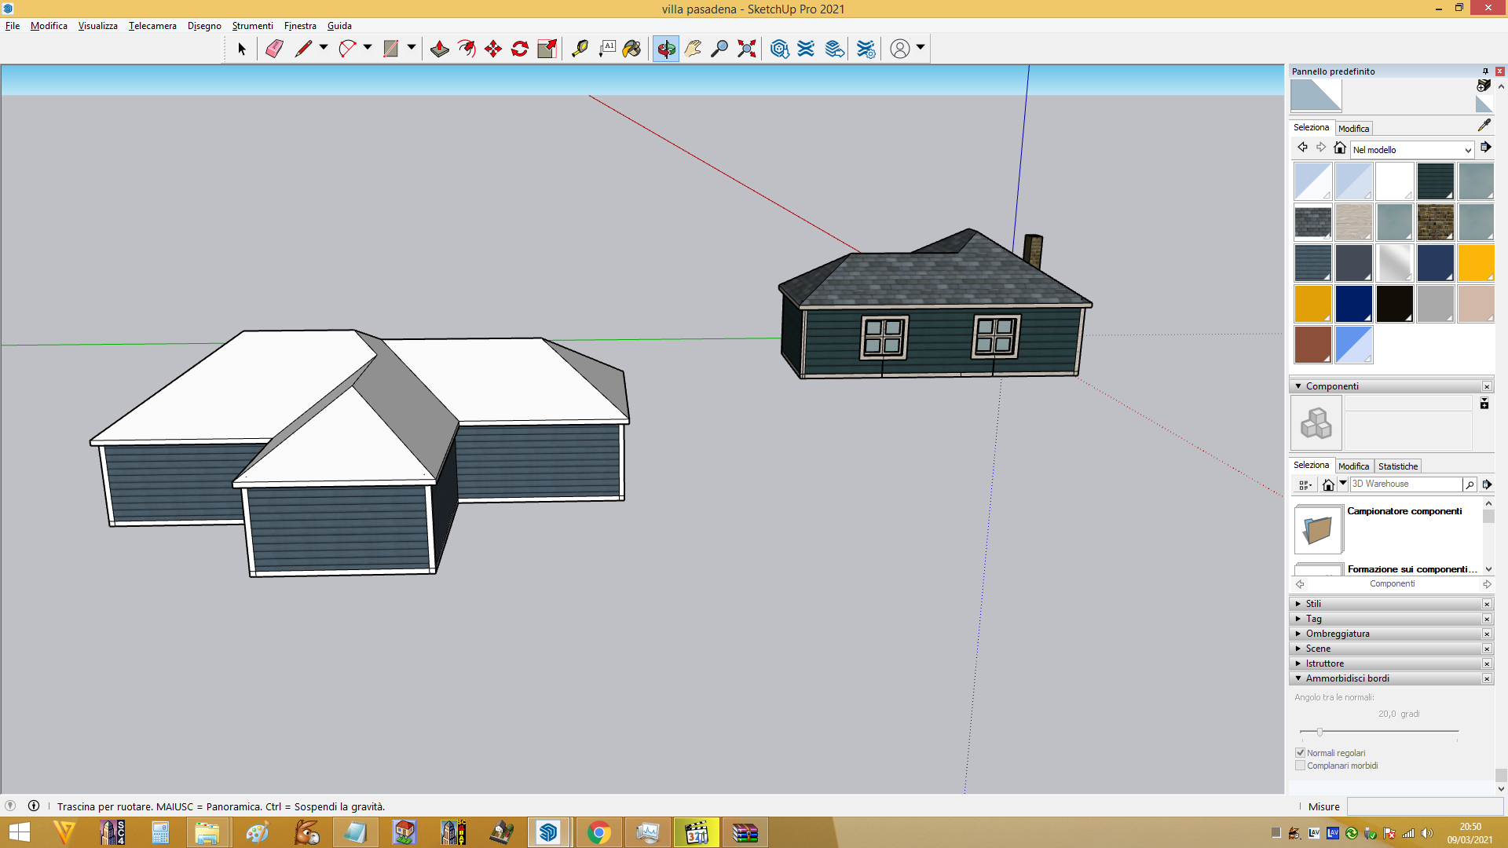Viewport: 1508px width, 848px height.
Task: Select the brown terracotta material swatch
Action: (1312, 345)
